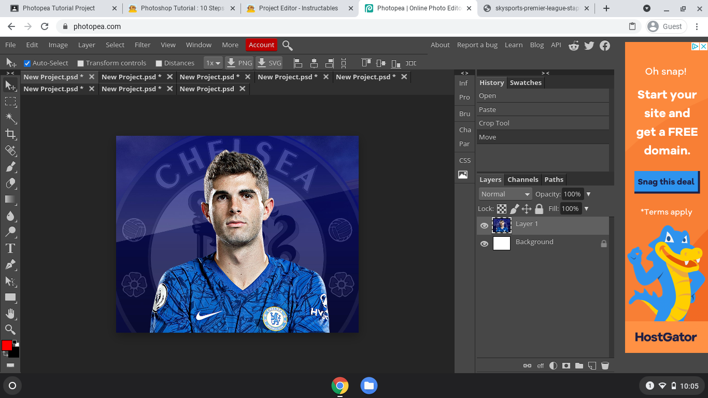
Task: Lock transparent pixels checkerboard icon
Action: (502, 209)
